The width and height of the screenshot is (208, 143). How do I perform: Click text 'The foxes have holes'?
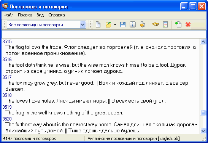(30, 101)
